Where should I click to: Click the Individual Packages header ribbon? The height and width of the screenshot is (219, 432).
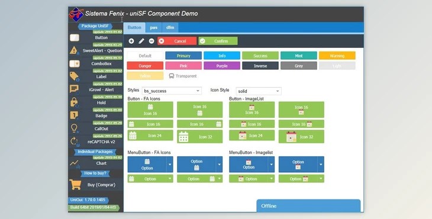pyautogui.click(x=95, y=152)
